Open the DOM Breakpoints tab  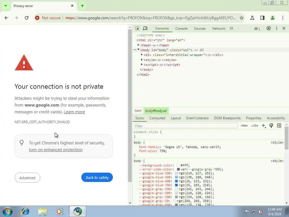pyautogui.click(x=227, y=118)
